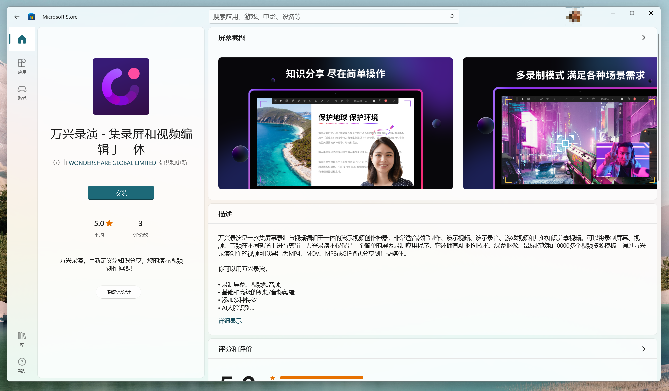Image resolution: width=669 pixels, height=391 pixels.
Task: Go back using the back arrow
Action: pyautogui.click(x=17, y=17)
